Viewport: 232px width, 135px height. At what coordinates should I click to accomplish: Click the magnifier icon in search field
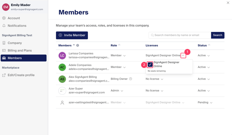(152, 35)
